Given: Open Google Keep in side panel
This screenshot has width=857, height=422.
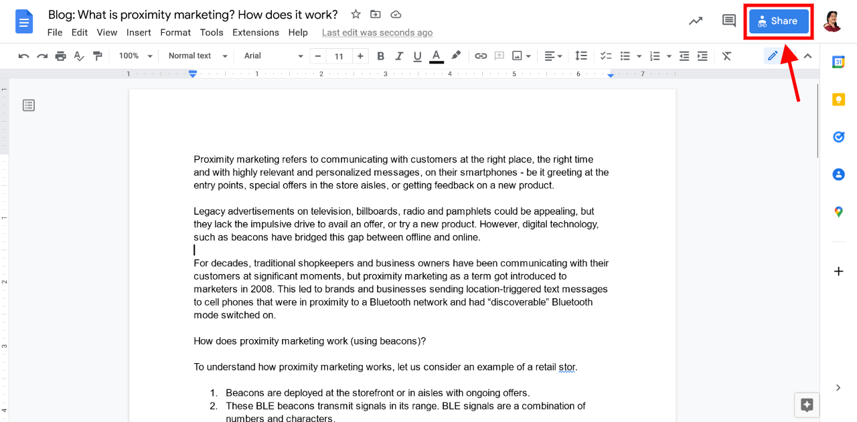Looking at the screenshot, I should coord(838,100).
